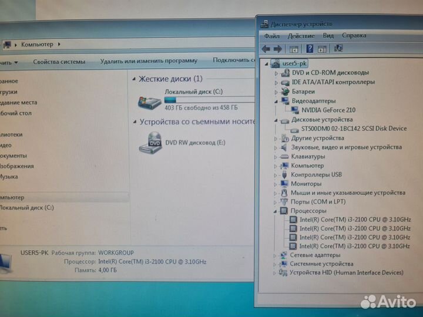This screenshot has width=423, height=317.
Task: Click the back arrow in Device Manager toolbar
Action: click(266, 49)
